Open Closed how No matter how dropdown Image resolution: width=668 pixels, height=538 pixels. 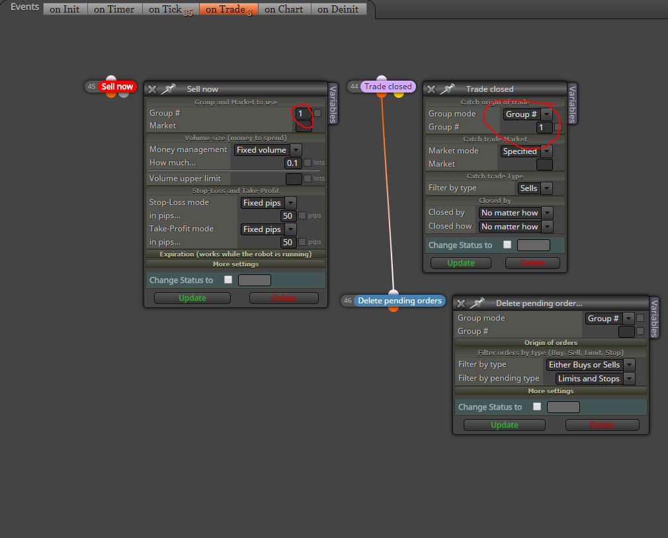point(516,227)
